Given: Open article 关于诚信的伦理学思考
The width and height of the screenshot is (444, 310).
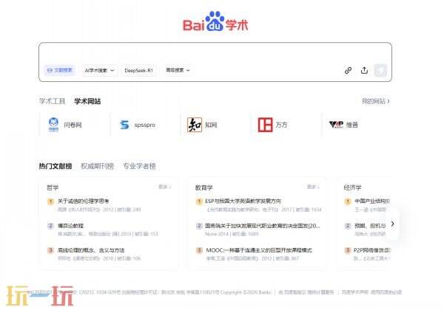Looking at the screenshot, I should coord(83,201).
